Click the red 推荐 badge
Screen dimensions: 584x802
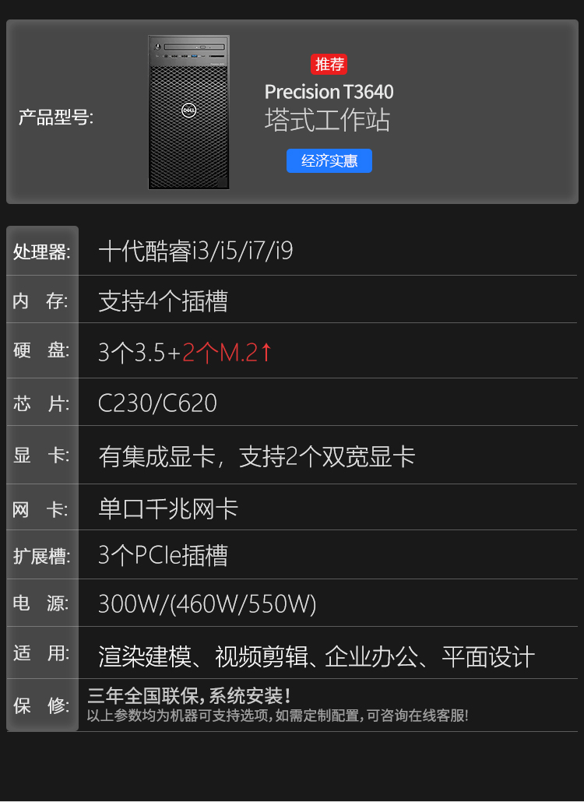[x=329, y=65]
